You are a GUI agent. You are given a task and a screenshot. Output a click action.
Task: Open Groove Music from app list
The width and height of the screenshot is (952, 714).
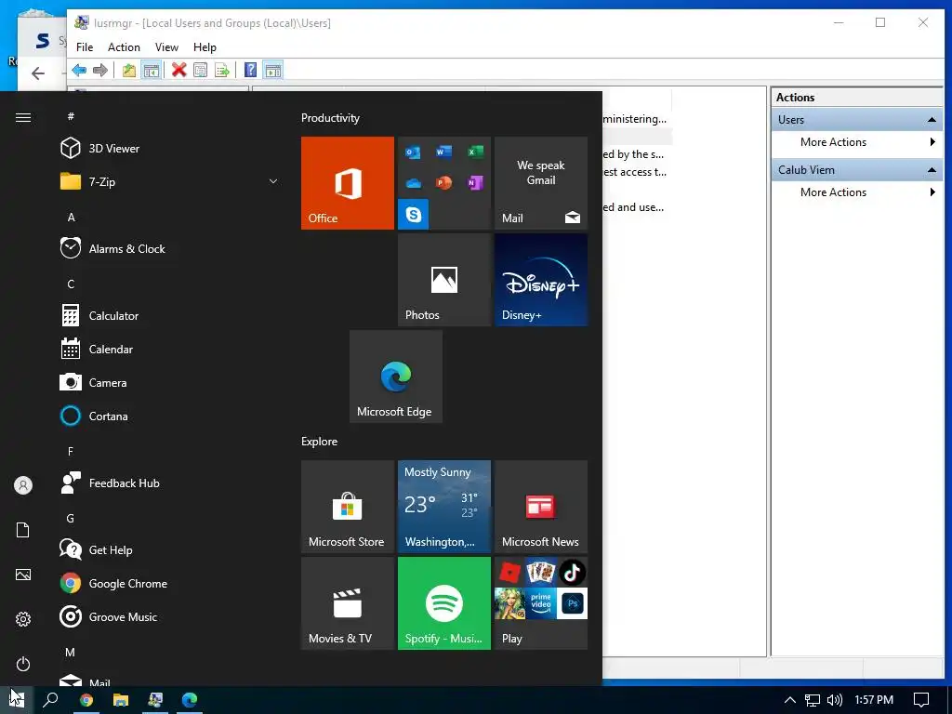click(x=169, y=617)
